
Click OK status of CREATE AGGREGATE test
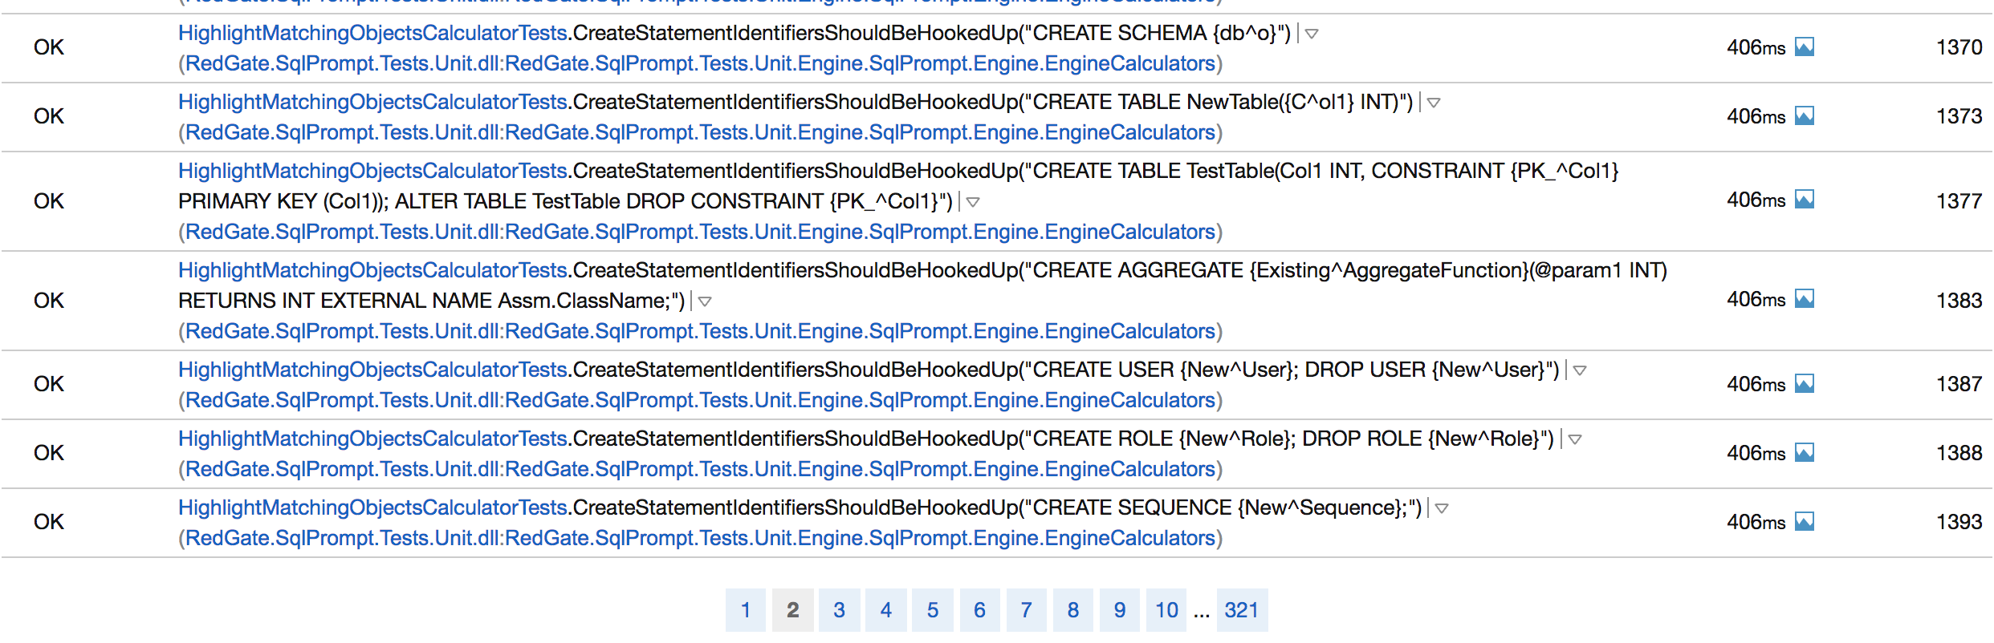pyautogui.click(x=49, y=301)
